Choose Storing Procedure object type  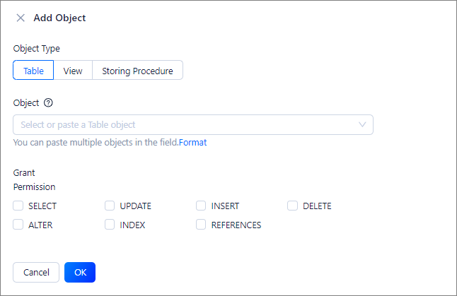(x=137, y=71)
